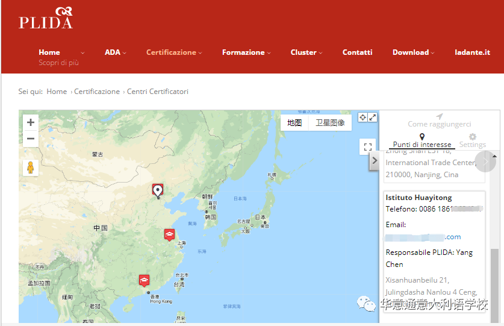
Task: Open the Contatti menu item
Action: [x=358, y=52]
